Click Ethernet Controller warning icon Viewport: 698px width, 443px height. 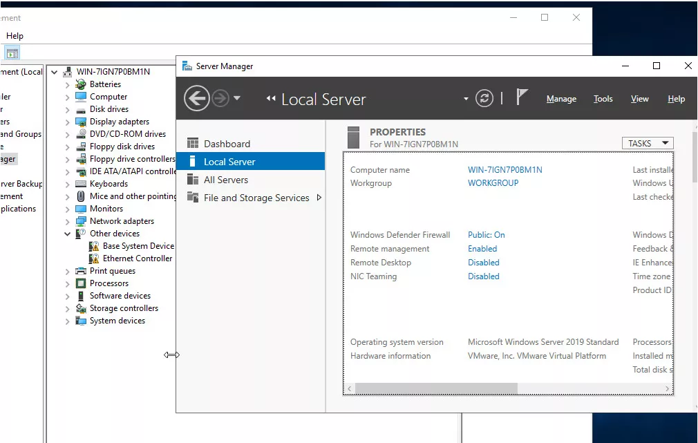pos(94,258)
